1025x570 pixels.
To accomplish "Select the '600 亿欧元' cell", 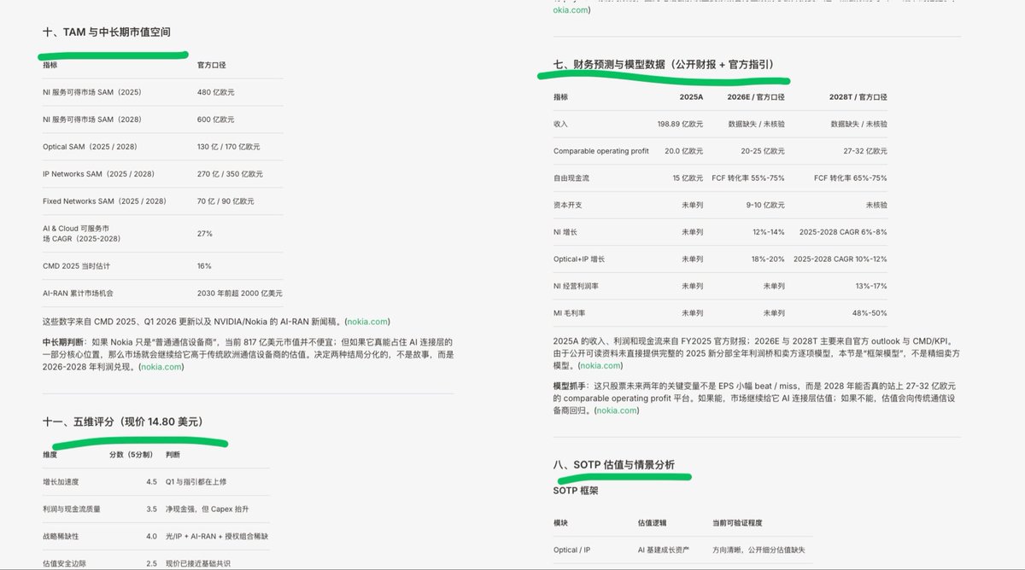I will pos(215,119).
